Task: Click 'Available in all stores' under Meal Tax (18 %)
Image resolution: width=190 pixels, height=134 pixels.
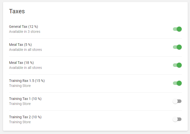Action: [x=25, y=68]
